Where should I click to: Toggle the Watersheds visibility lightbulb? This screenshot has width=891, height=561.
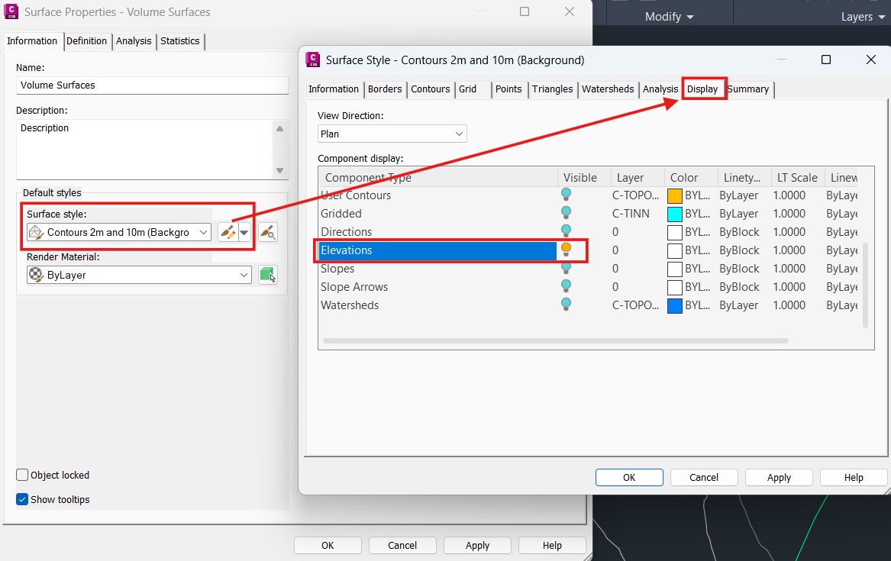(x=566, y=305)
